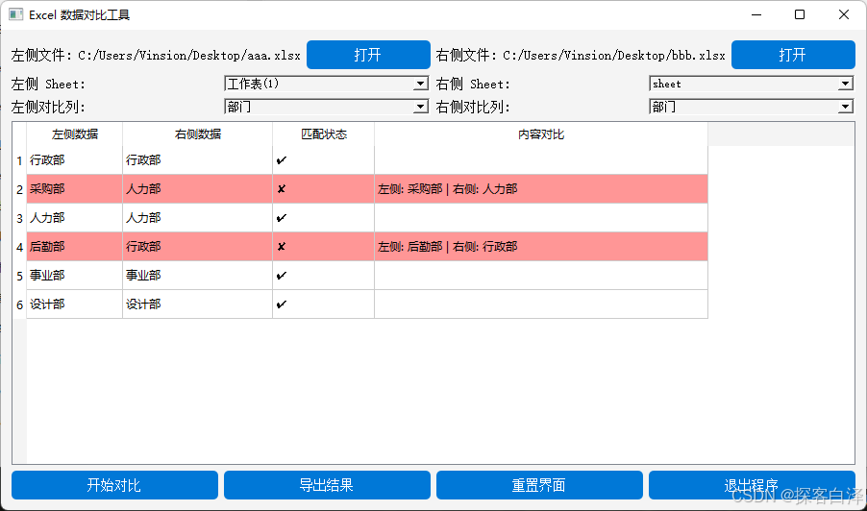
Task: Click left data cell 行政部 in row 1
Action: (x=75, y=160)
